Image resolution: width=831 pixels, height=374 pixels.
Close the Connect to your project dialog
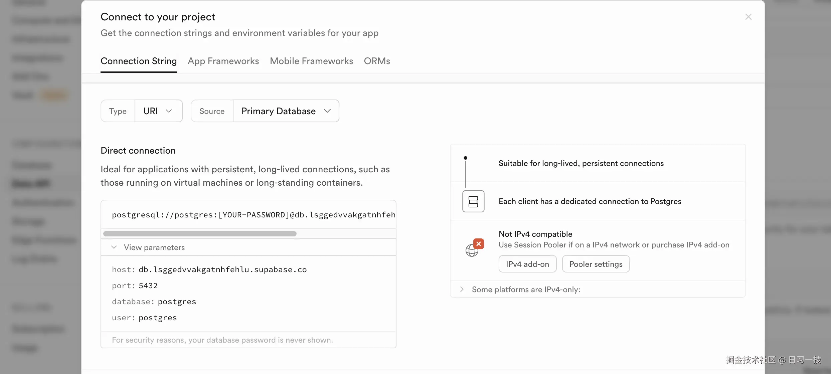tap(748, 17)
